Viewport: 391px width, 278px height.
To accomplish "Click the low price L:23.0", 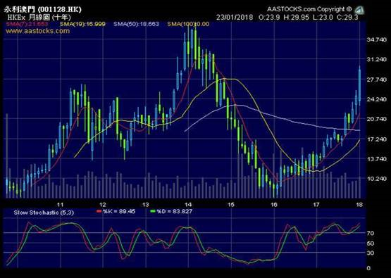I will pyautogui.click(x=323, y=18).
